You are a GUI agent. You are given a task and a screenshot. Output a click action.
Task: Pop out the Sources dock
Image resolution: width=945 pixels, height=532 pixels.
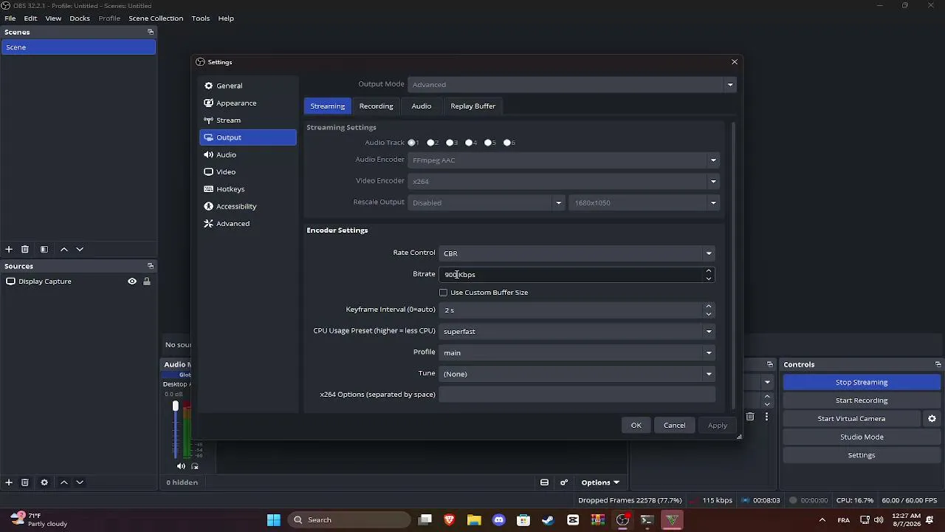tap(151, 266)
